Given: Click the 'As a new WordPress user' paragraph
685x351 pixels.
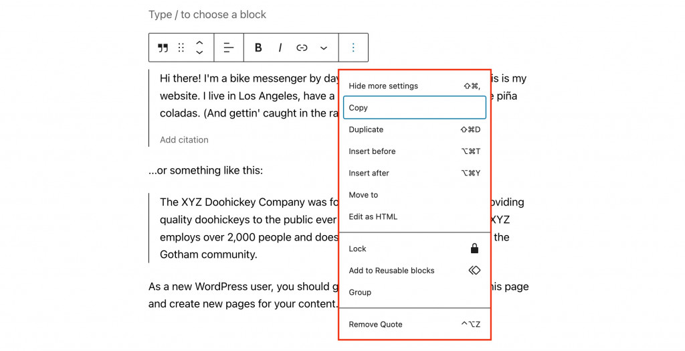Looking at the screenshot, I should 243,295.
